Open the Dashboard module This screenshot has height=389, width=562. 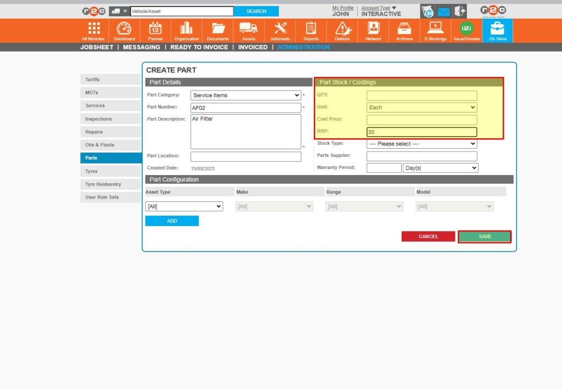(125, 31)
